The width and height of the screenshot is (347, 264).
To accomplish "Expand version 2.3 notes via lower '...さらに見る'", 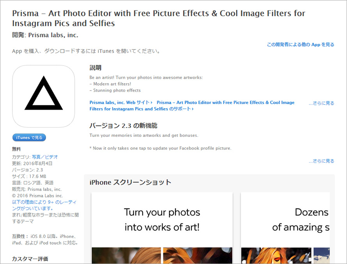I will pos(321,161).
